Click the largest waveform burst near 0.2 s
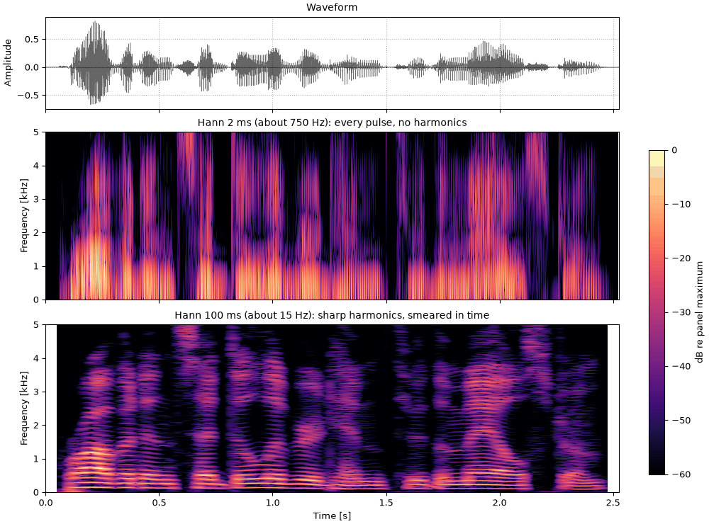Viewport: 709px width, 524px height. pyautogui.click(x=94, y=63)
